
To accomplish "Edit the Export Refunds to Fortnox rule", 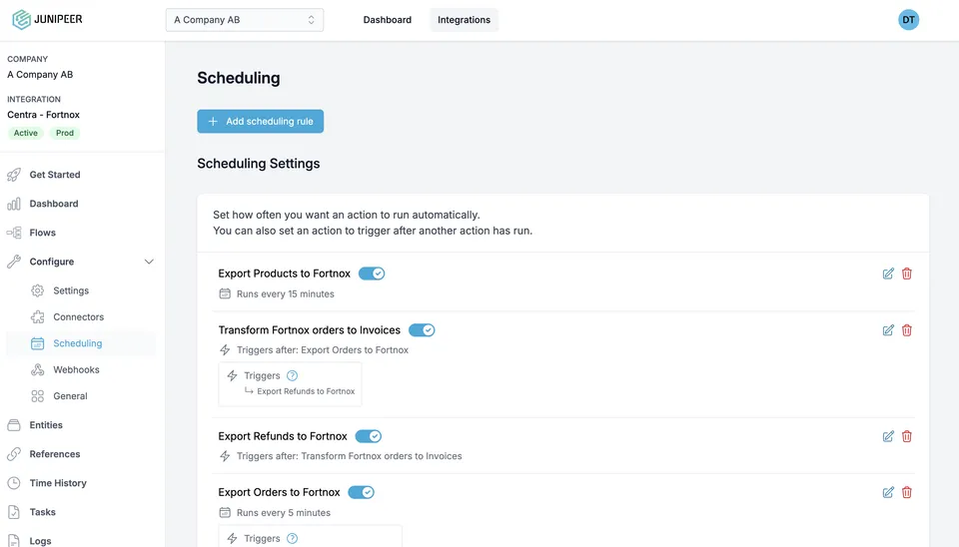I will (x=888, y=436).
